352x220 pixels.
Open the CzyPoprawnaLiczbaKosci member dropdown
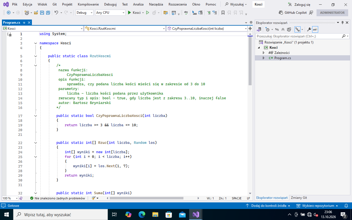tap(207, 28)
